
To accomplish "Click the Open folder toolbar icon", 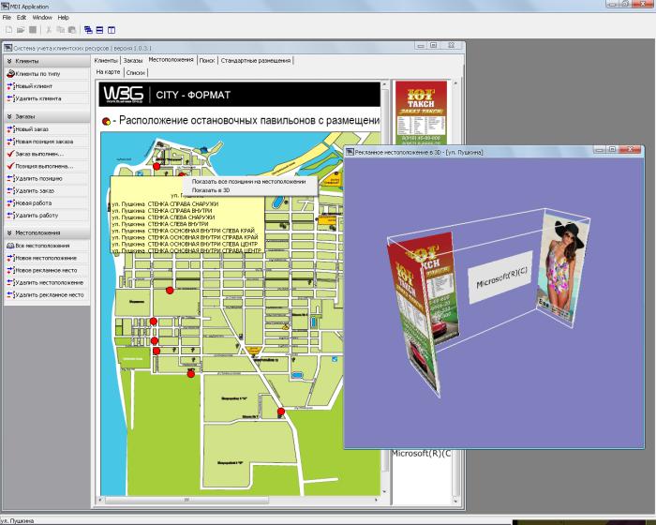I will [x=21, y=30].
